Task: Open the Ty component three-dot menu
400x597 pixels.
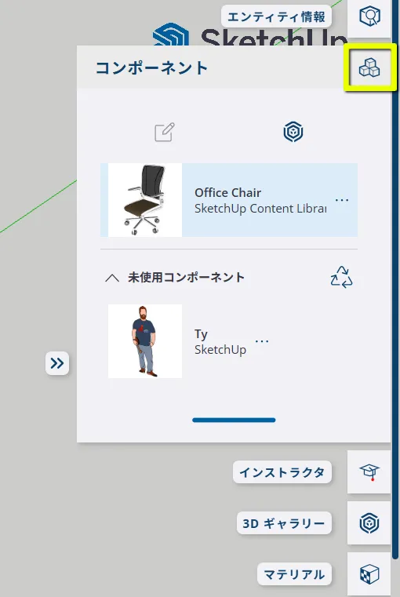Action: [x=262, y=341]
